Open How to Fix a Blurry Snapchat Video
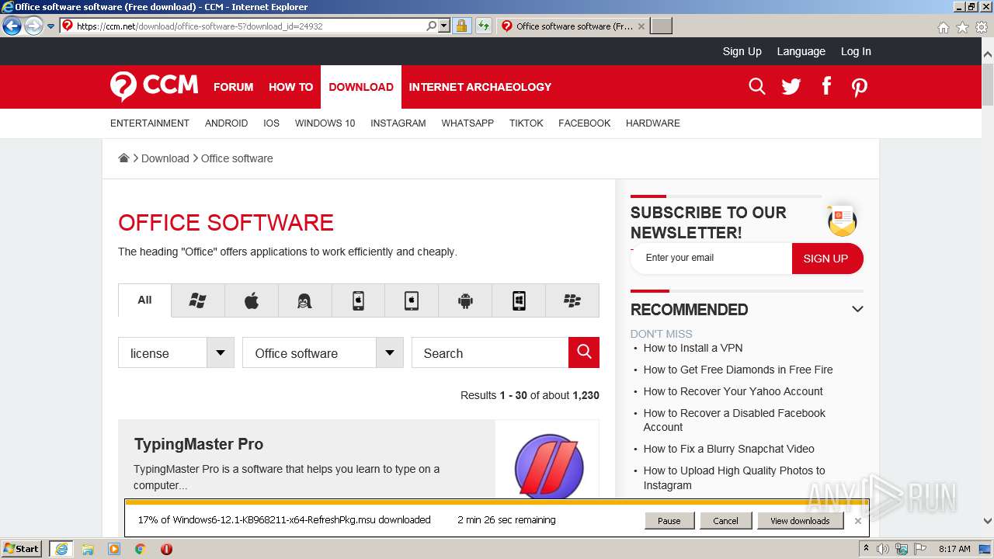The height and width of the screenshot is (559, 994). click(x=728, y=449)
